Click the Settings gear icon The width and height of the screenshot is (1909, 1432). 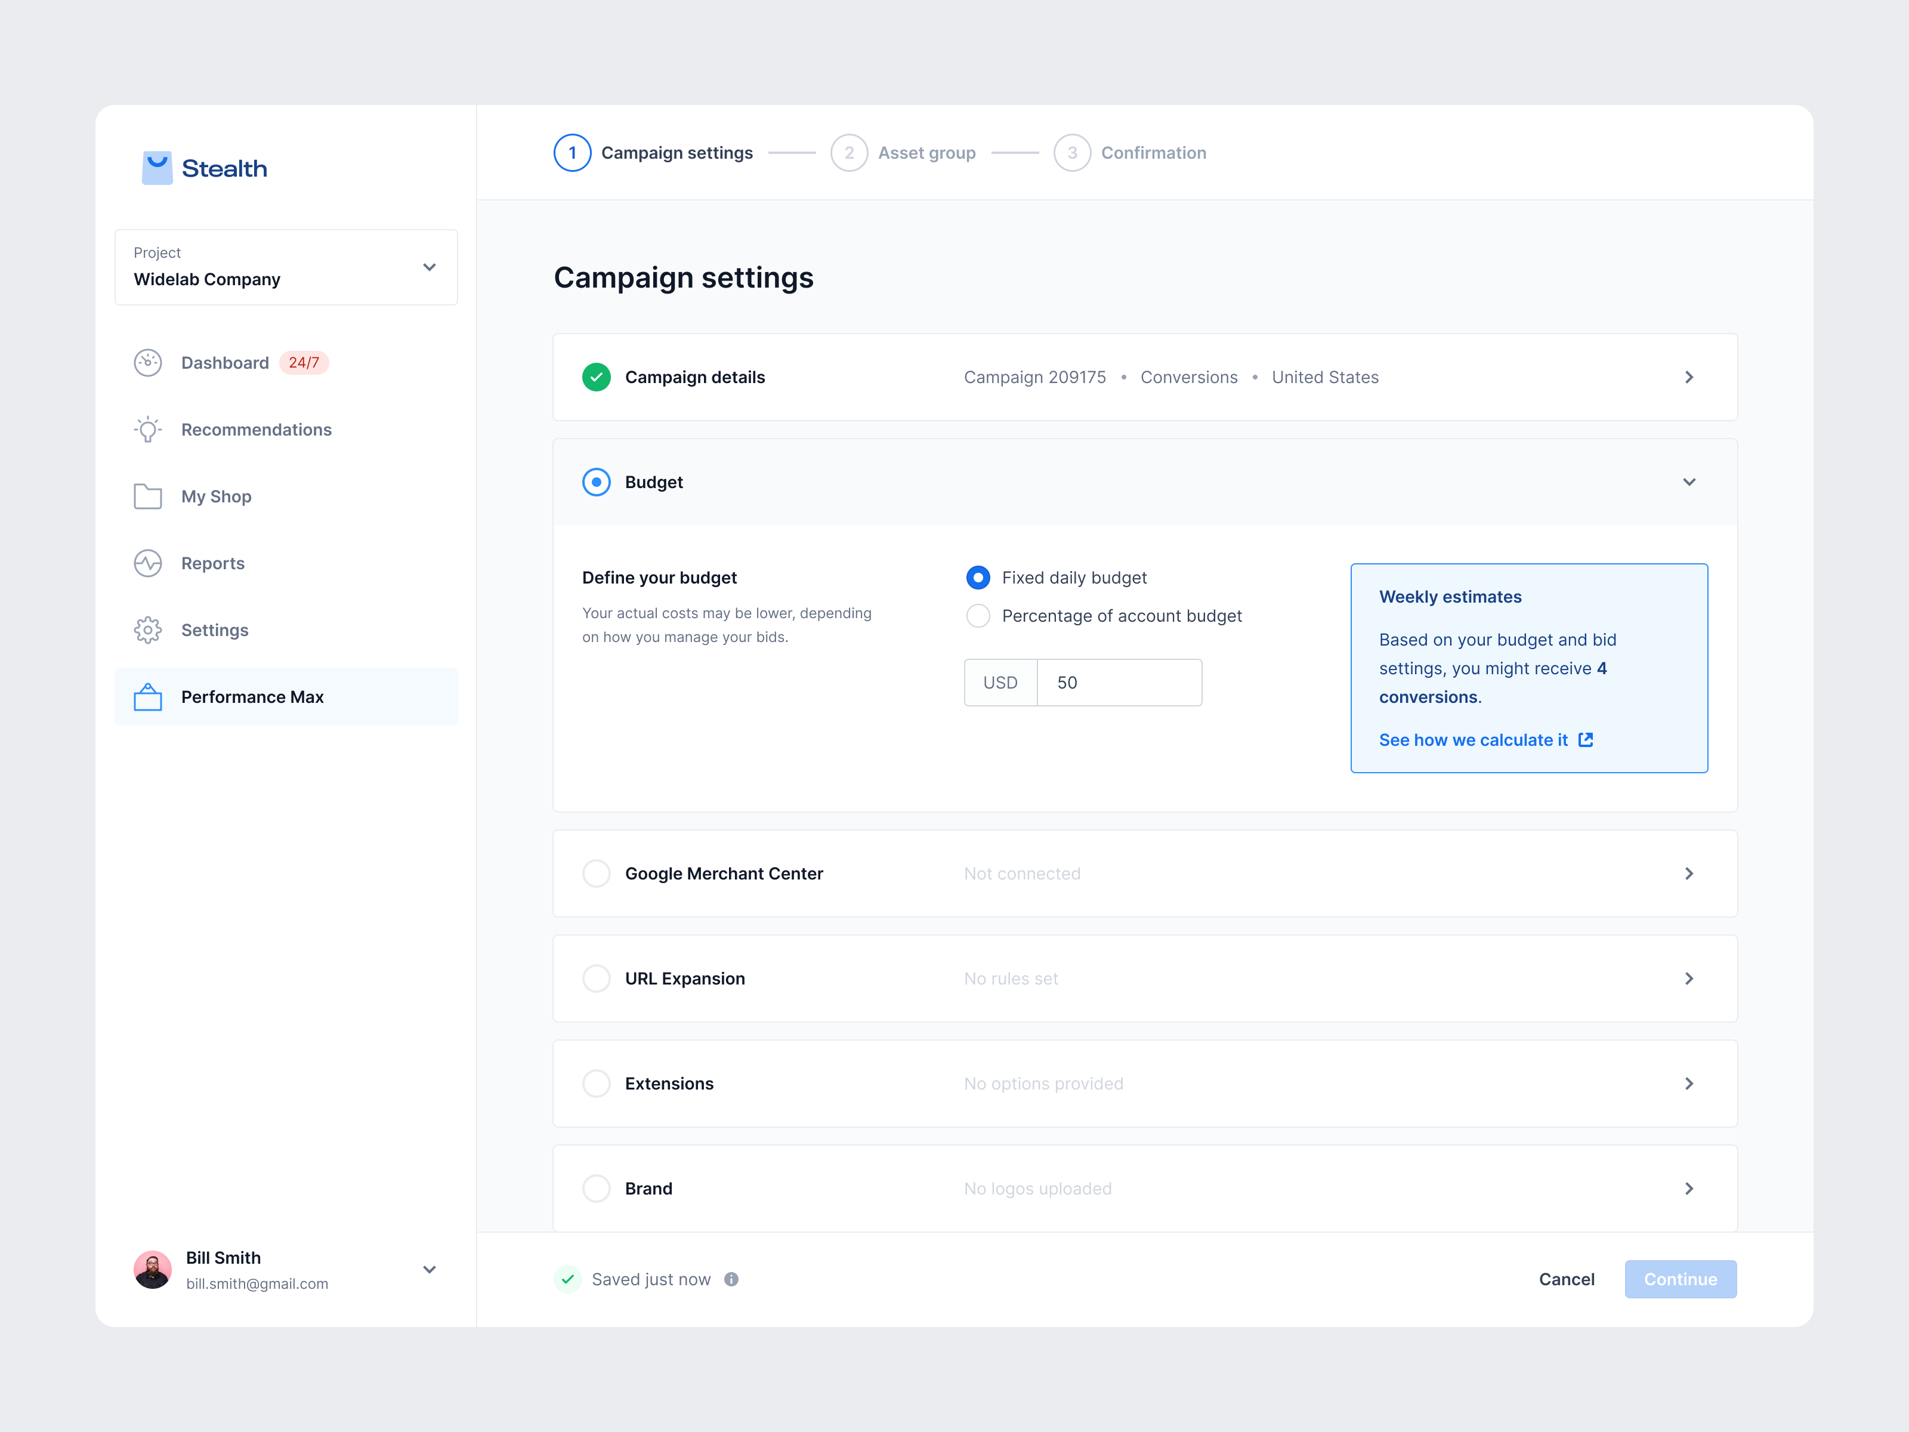point(149,630)
